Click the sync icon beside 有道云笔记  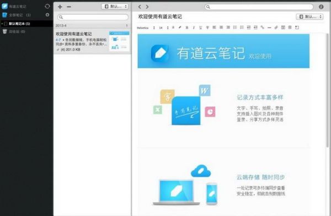47,6
